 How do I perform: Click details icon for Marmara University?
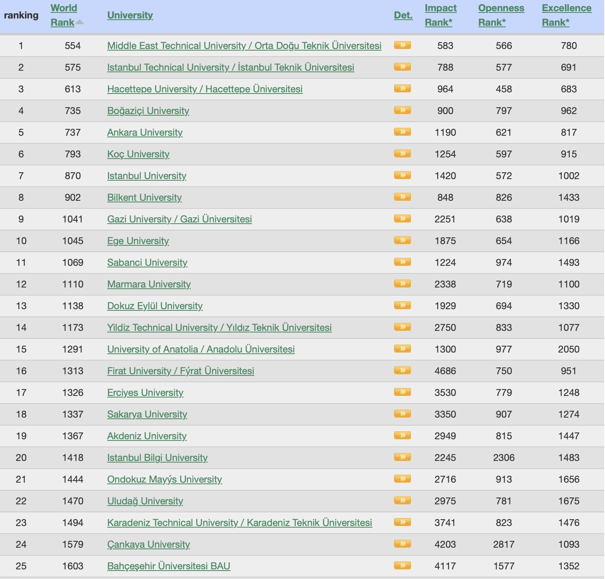[x=402, y=283]
